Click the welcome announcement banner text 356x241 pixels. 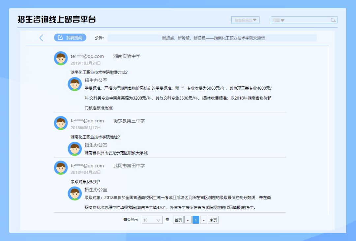pyautogui.click(x=214, y=38)
